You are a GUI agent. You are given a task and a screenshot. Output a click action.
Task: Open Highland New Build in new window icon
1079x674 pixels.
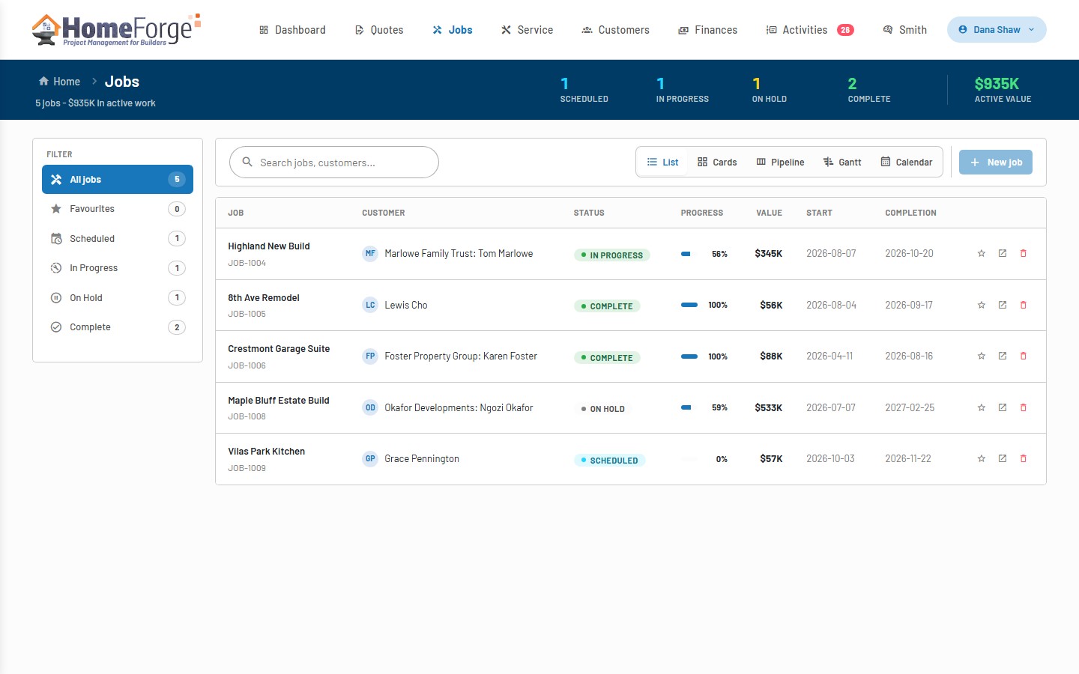1003,253
